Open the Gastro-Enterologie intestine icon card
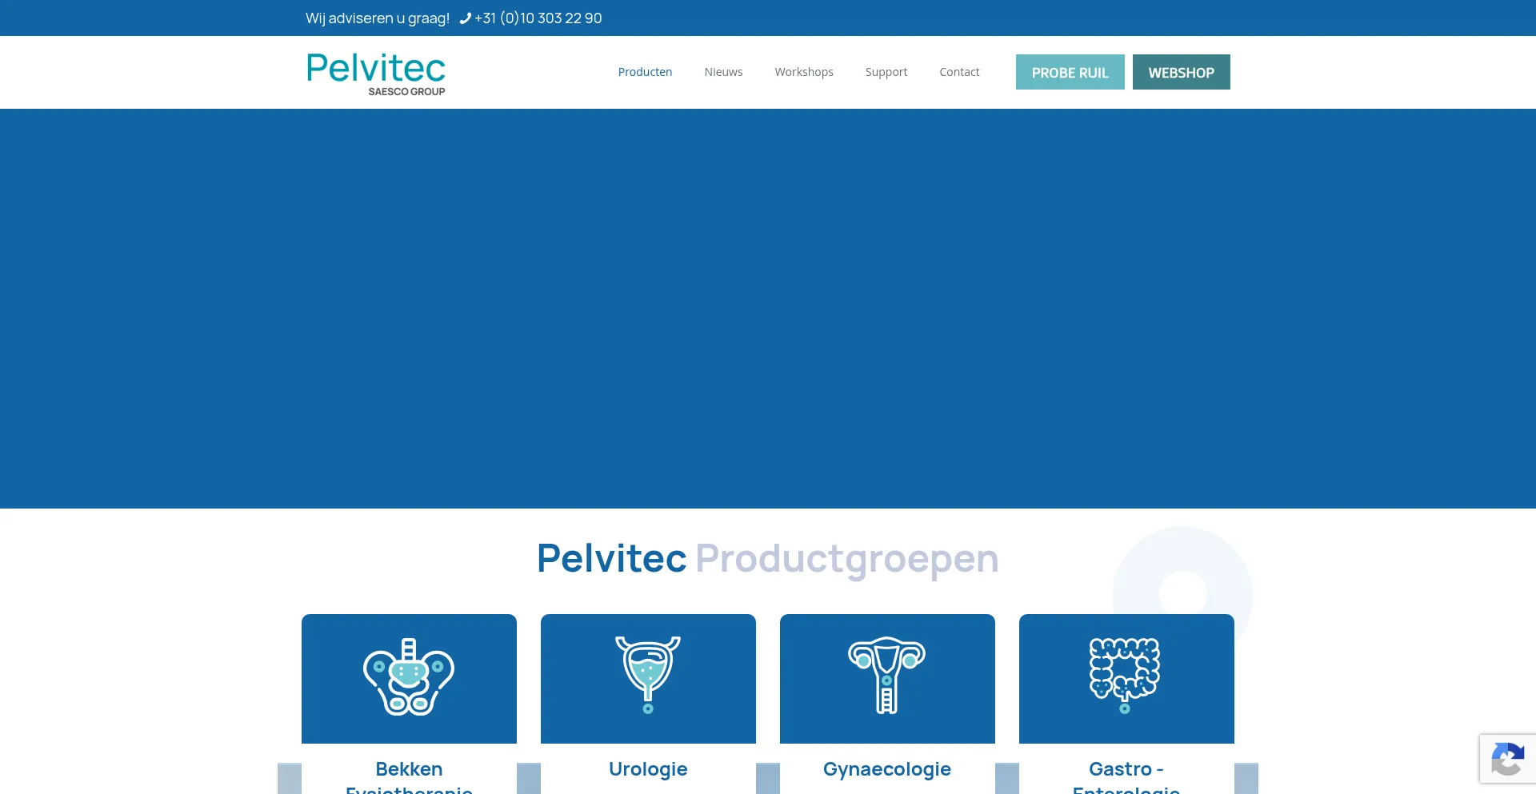Screen dimensions: 1536x794 [1126, 678]
